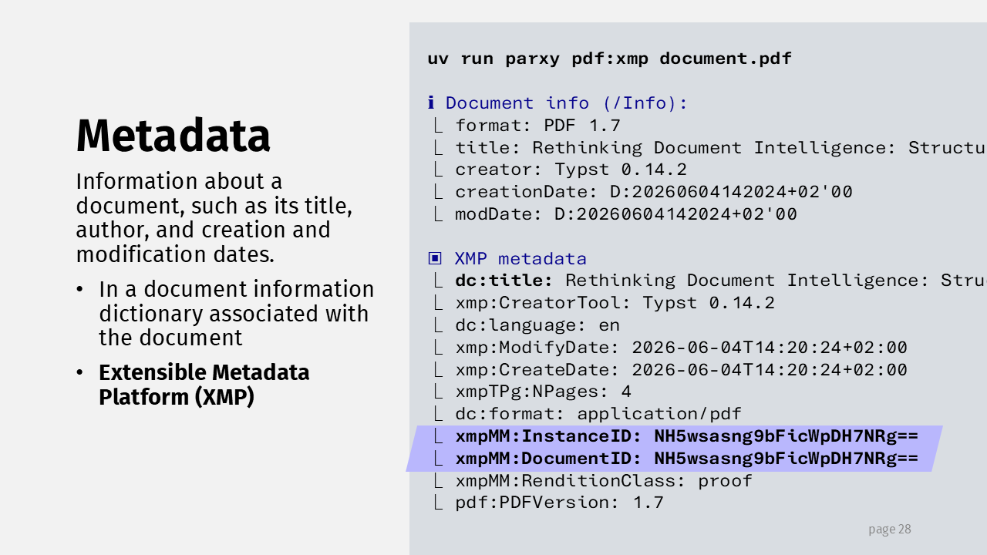The height and width of the screenshot is (555, 987).
Task: Click the highlighted xmpMM:DocumentID line
Action: click(676, 459)
